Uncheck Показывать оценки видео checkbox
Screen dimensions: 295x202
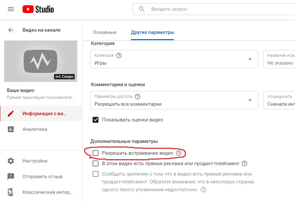96,120
